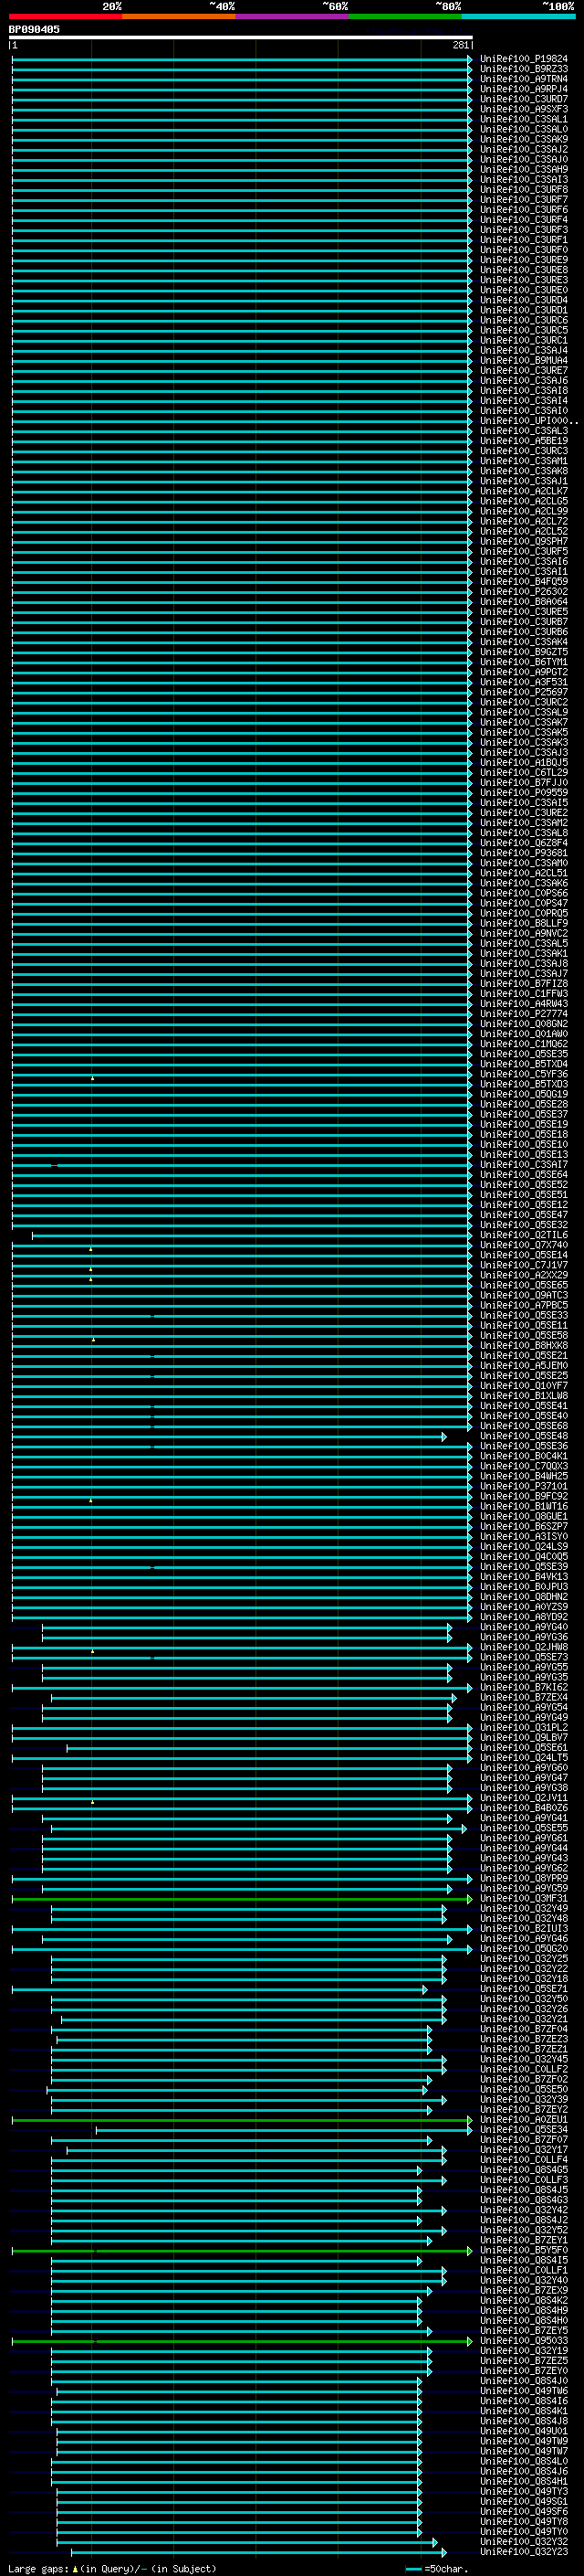
Task: Click green alignment bar for UniRef100_A0ZEU1
Action: click(x=242, y=2120)
